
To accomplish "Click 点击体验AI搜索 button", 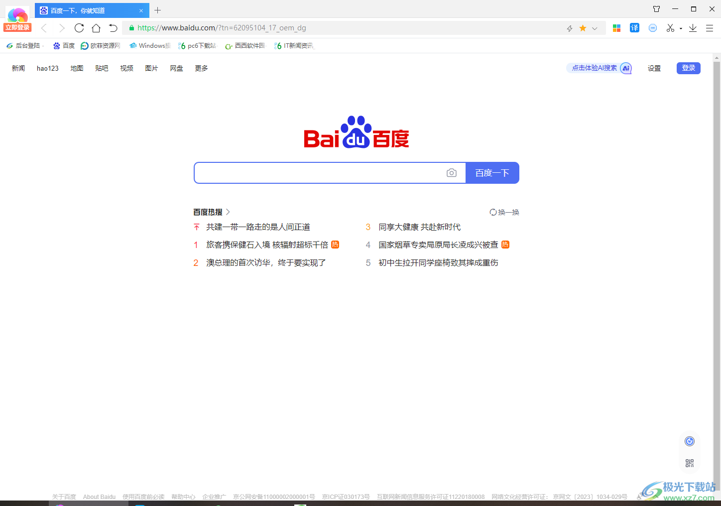I will click(600, 68).
